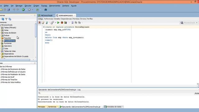Run the procedure with green play icon
The image size is (199, 112).
pyautogui.click(x=58, y=23)
